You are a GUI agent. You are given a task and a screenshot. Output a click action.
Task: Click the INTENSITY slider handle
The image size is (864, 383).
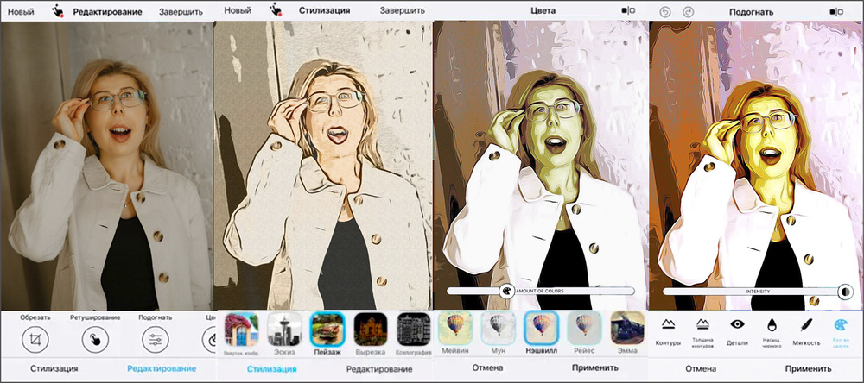coord(844,292)
